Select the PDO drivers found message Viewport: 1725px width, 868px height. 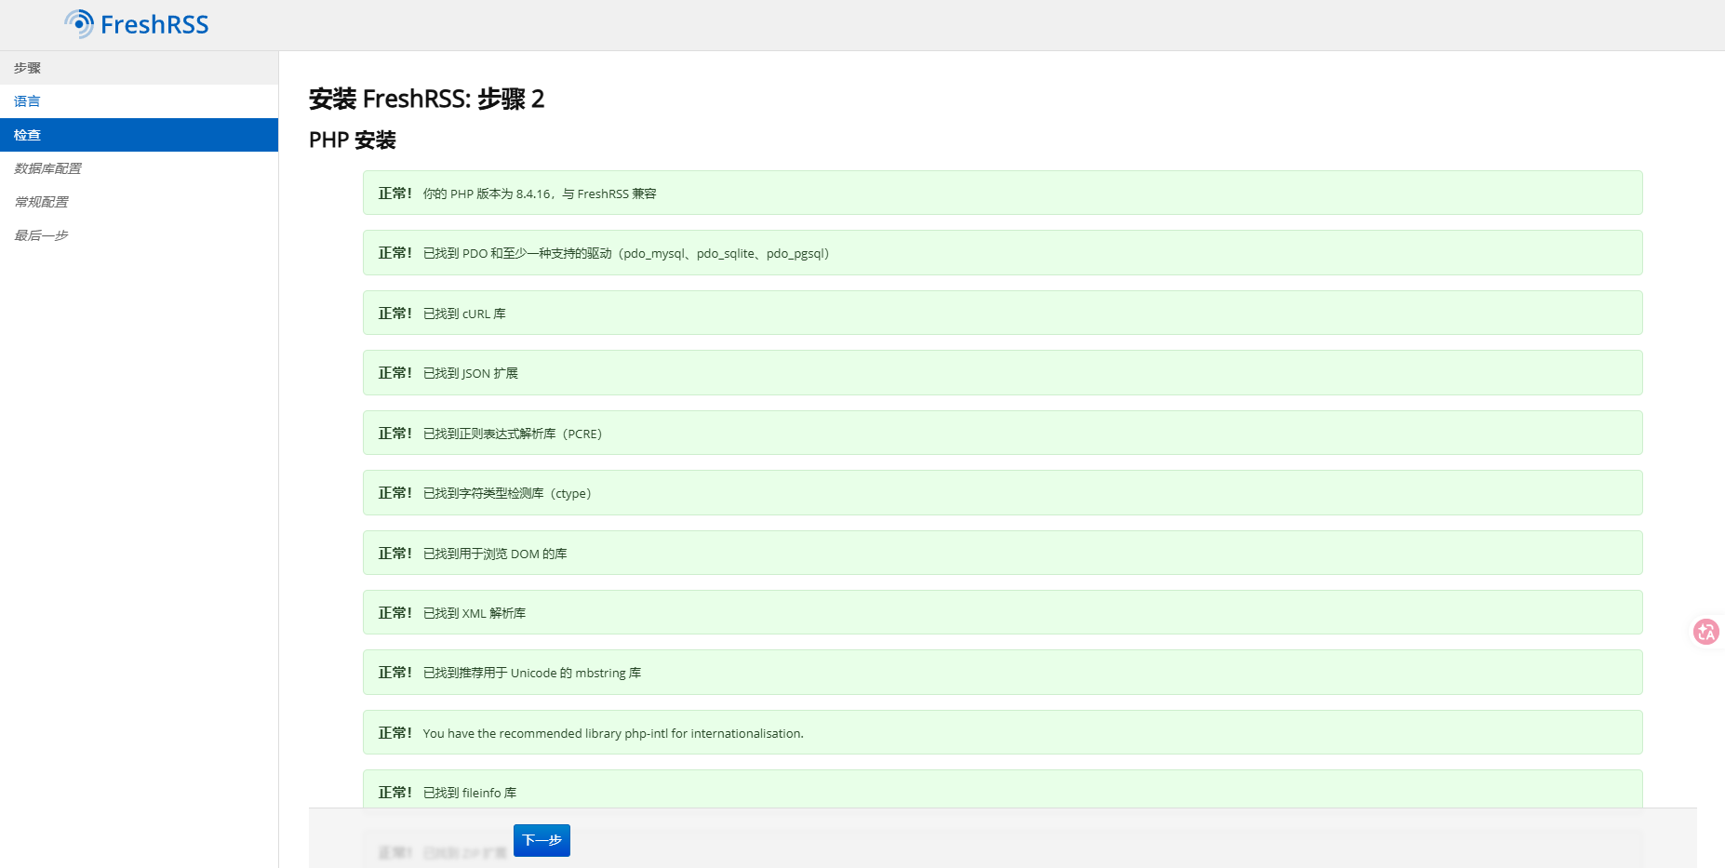point(625,253)
